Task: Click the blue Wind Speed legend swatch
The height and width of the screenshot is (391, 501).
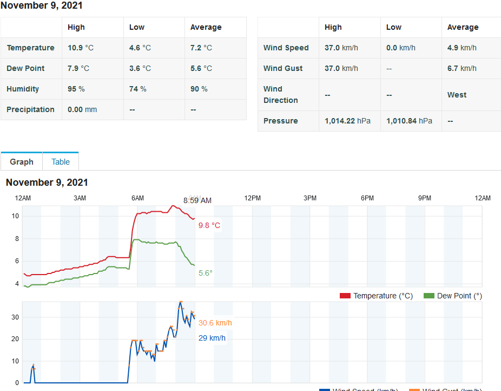Action: pos(325,389)
